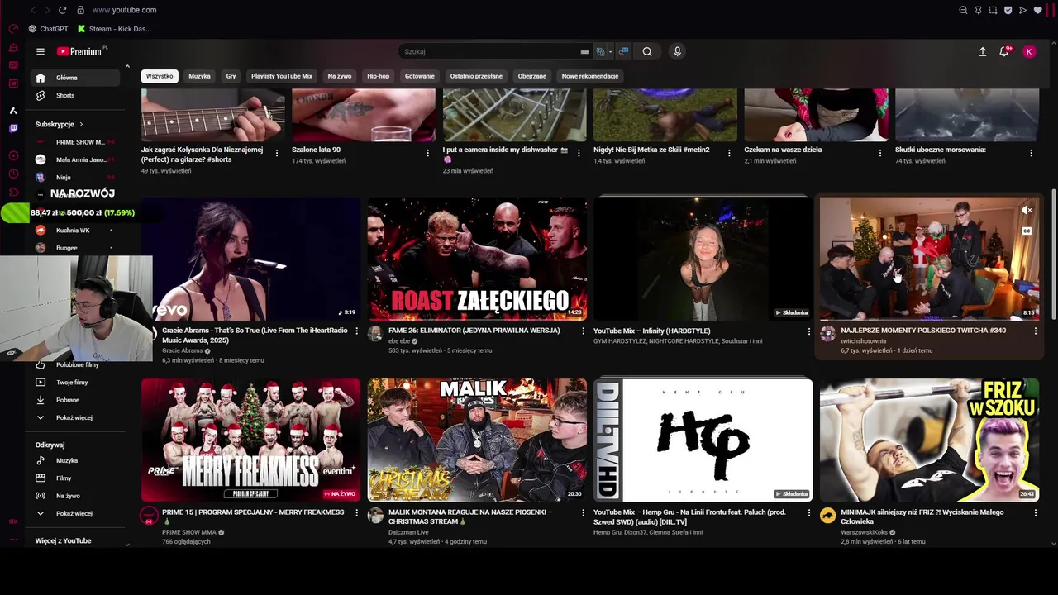Expand the small arrow beside translate icon
The width and height of the screenshot is (1058, 595).
(610, 51)
